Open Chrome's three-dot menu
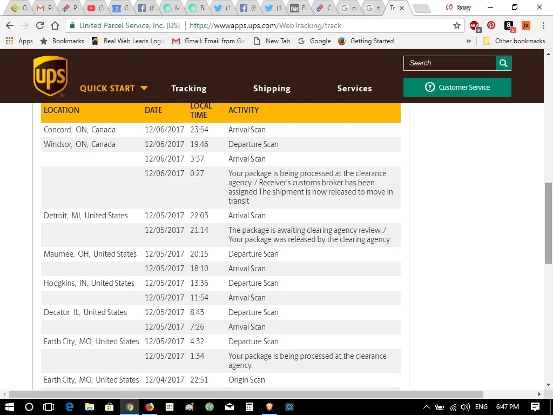553x415 pixels. 543,25
